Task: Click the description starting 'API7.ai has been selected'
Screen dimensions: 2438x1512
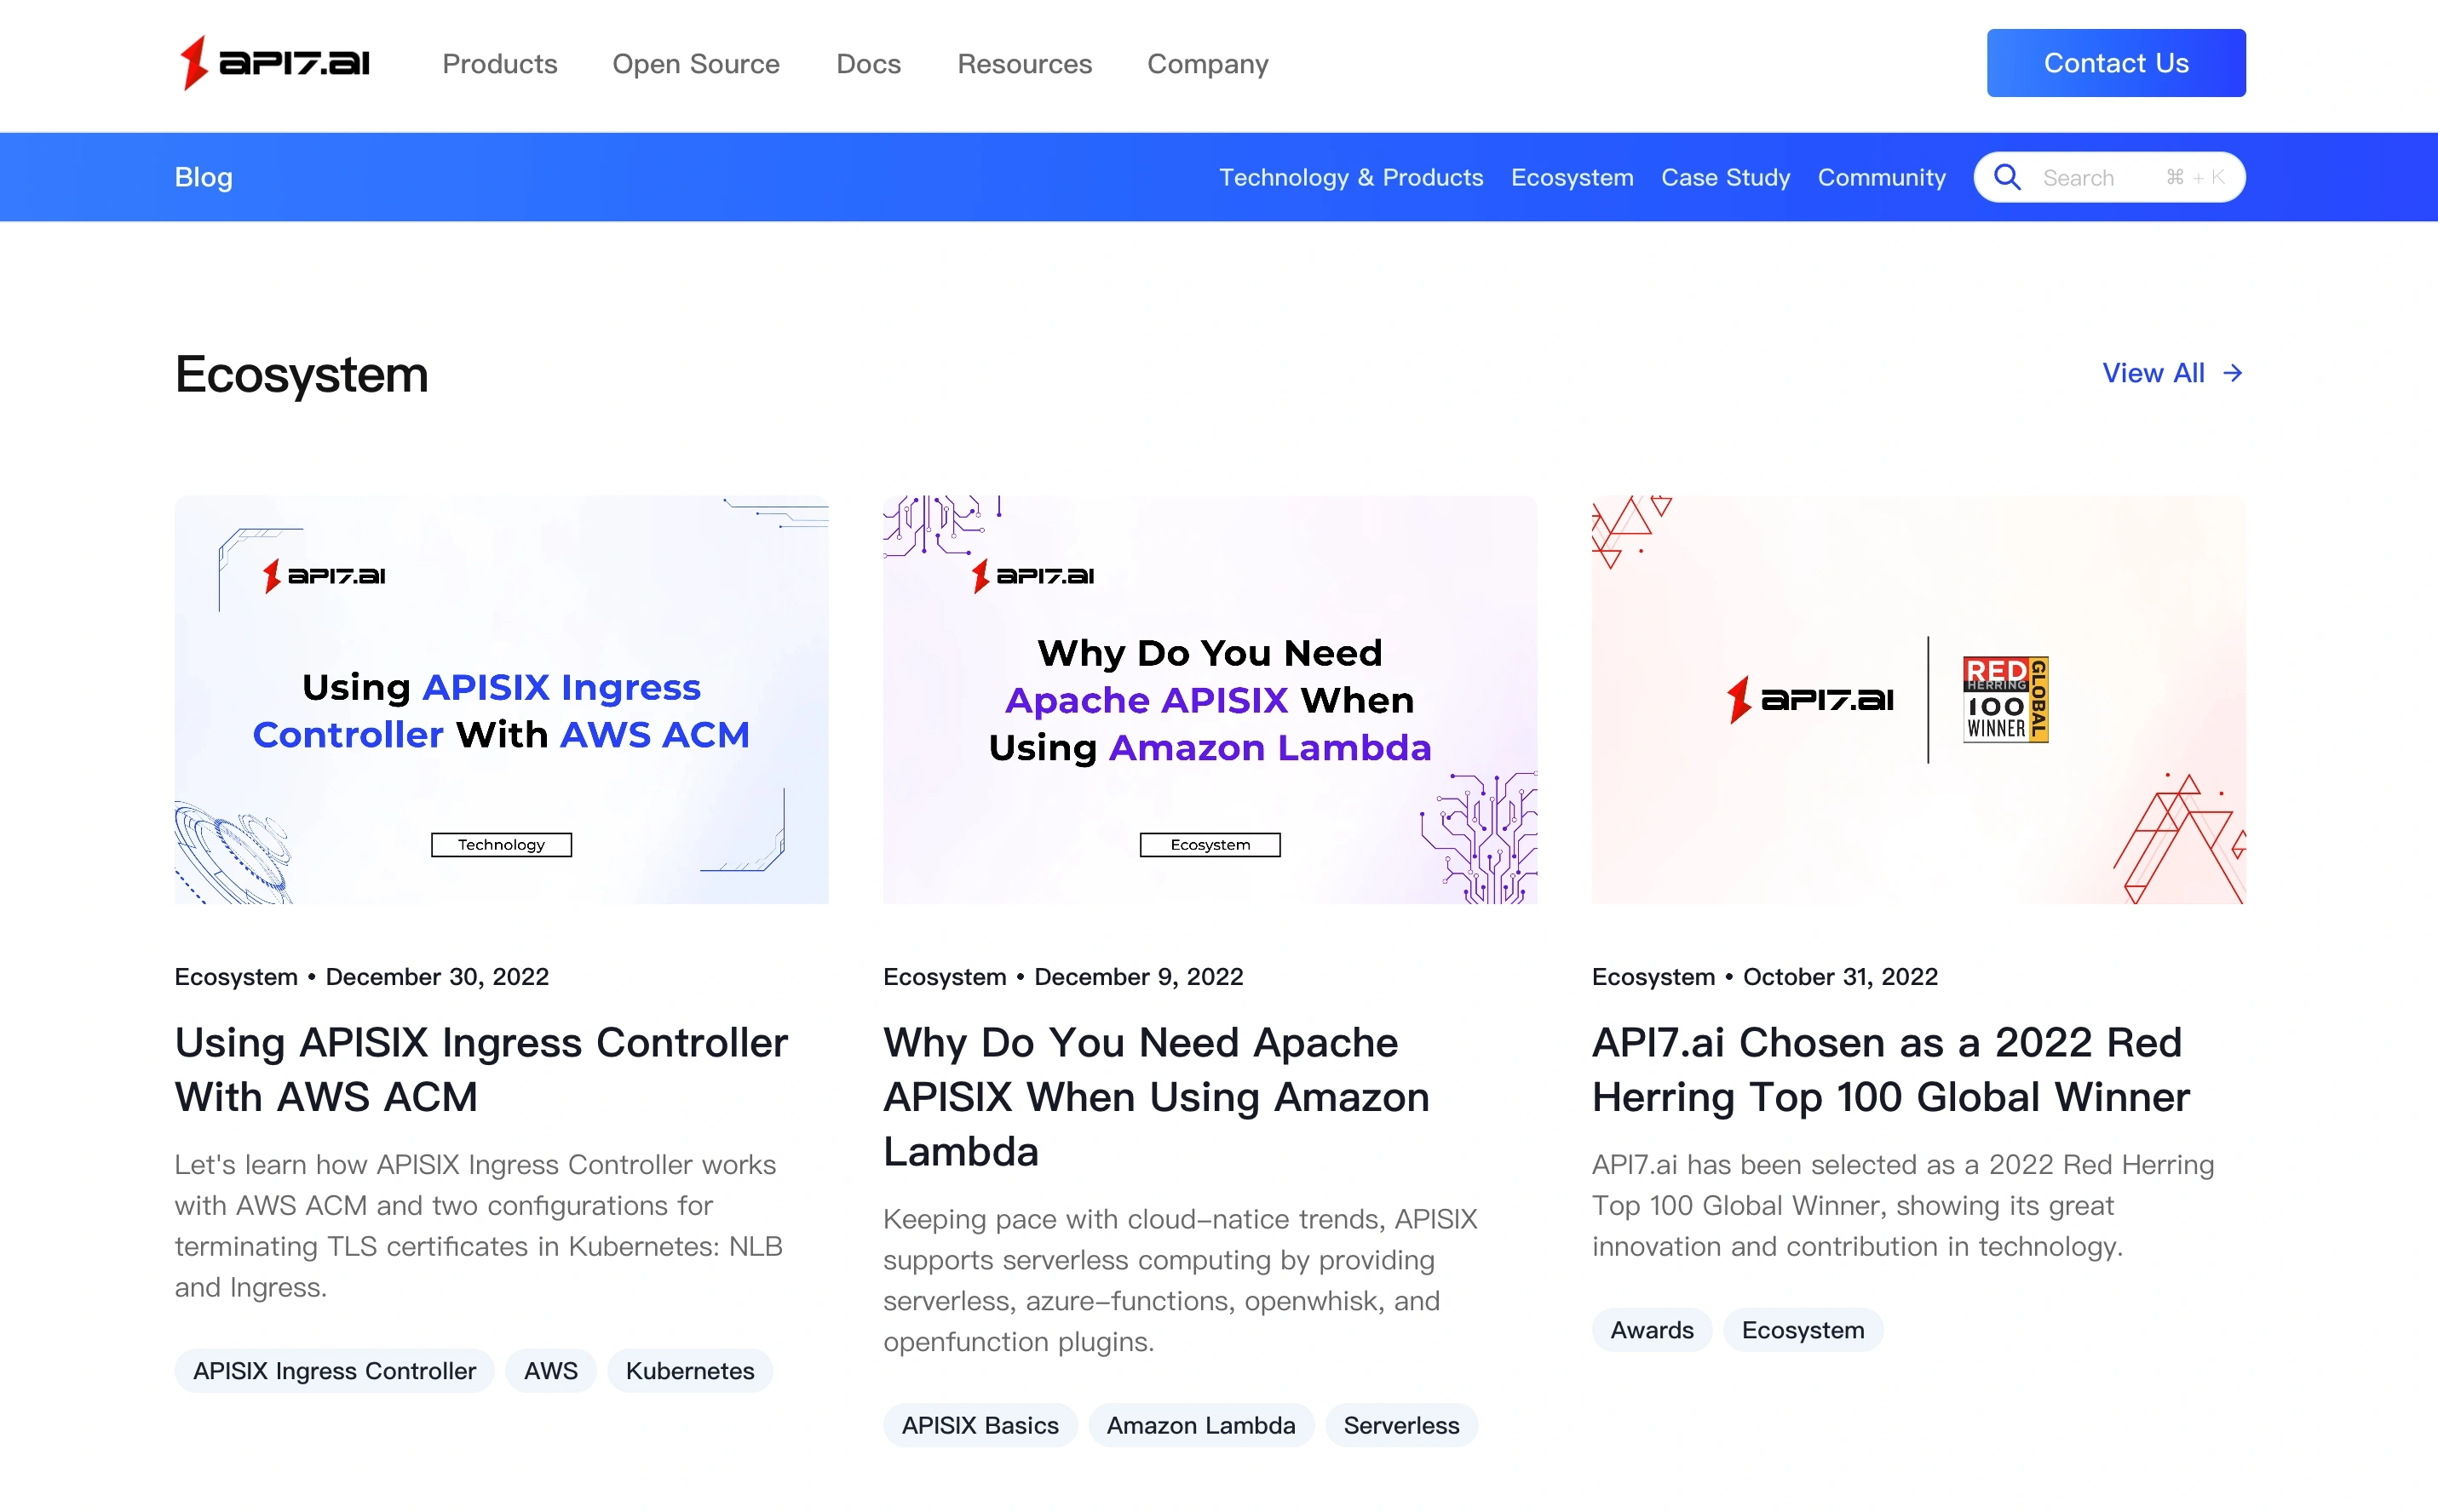Action: coord(1903,1205)
